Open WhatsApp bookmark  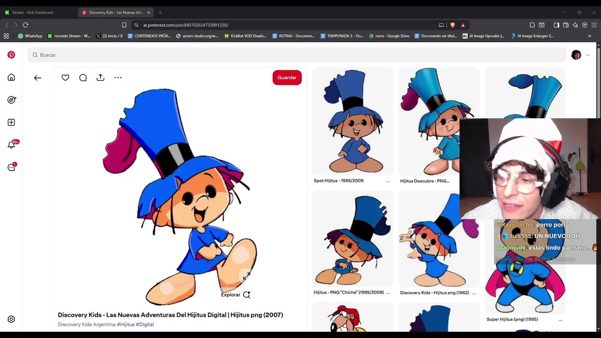point(30,36)
